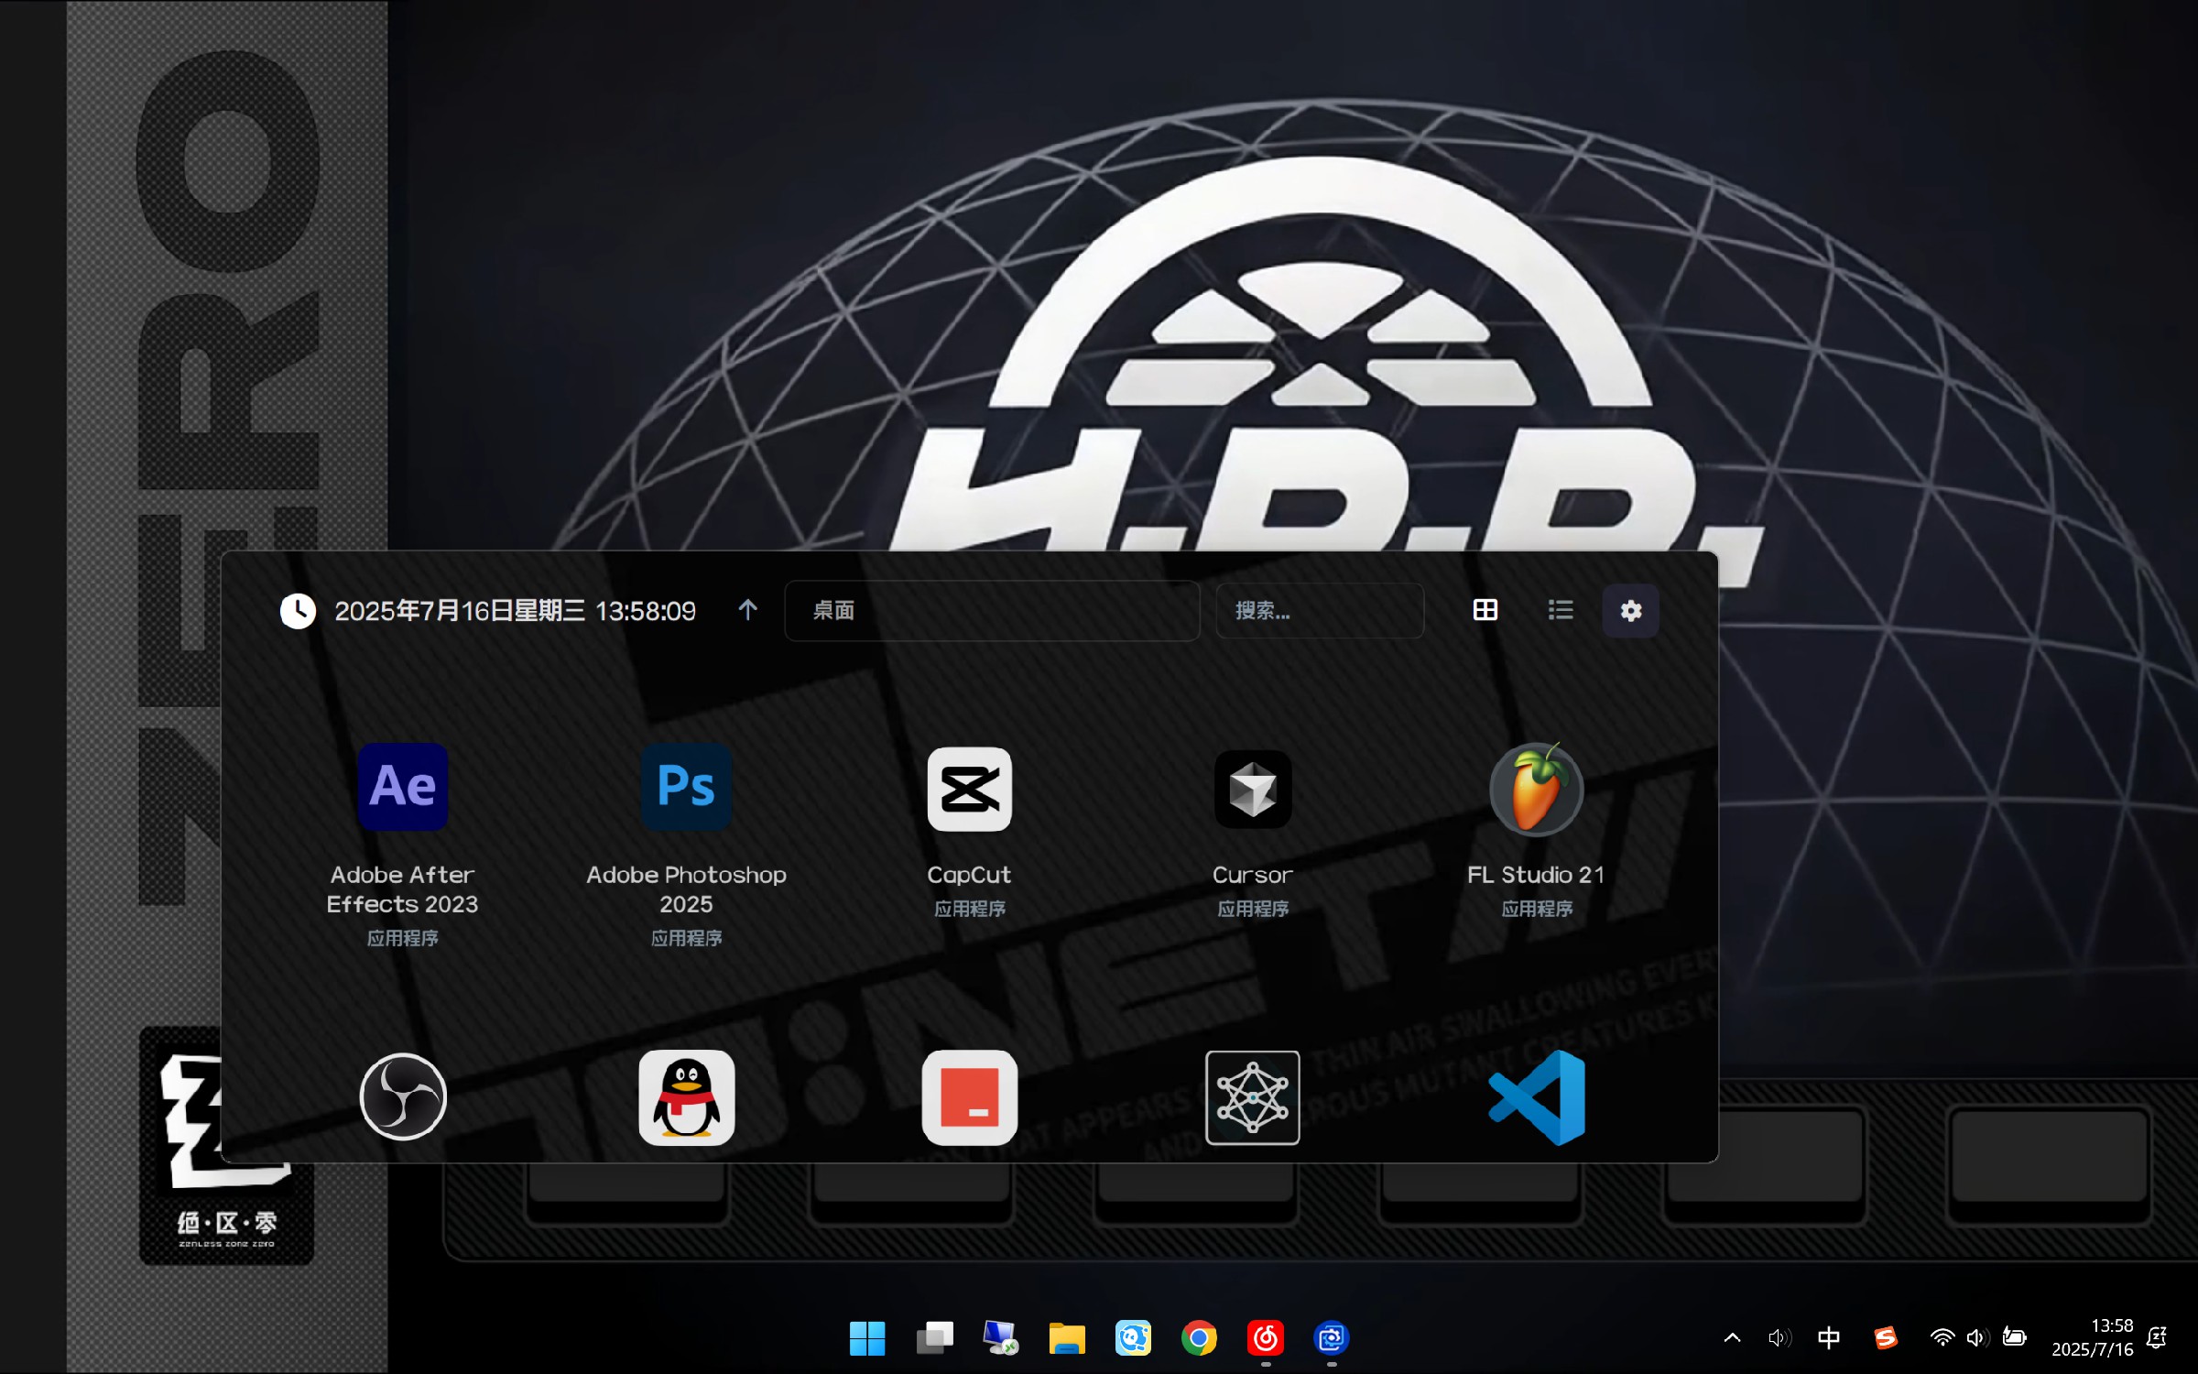Open File Explorer from taskbar
The width and height of the screenshot is (2198, 1374).
(x=1067, y=1338)
